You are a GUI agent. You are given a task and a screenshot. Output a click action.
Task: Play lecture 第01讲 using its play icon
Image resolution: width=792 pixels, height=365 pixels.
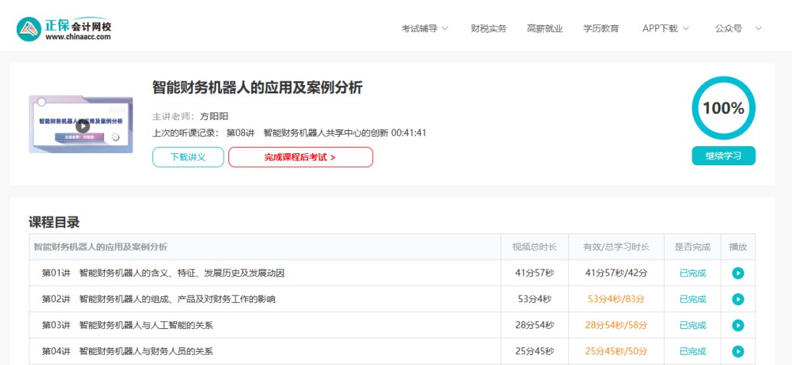point(738,273)
